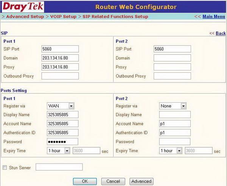Image resolution: width=227 pixels, height=186 pixels.
Task: Focus Port 1 Password field
Action: pyautogui.click(x=62, y=142)
